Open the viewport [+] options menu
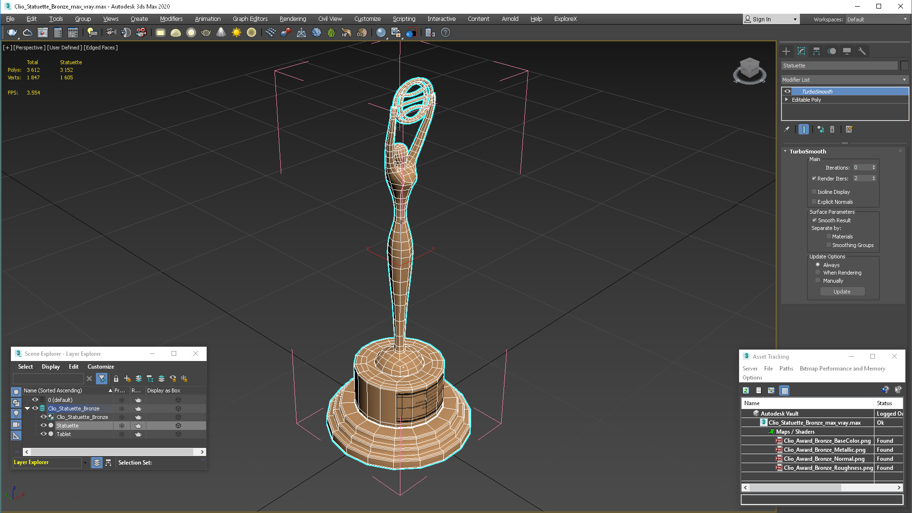Viewport: 912px width, 513px height. click(7, 47)
